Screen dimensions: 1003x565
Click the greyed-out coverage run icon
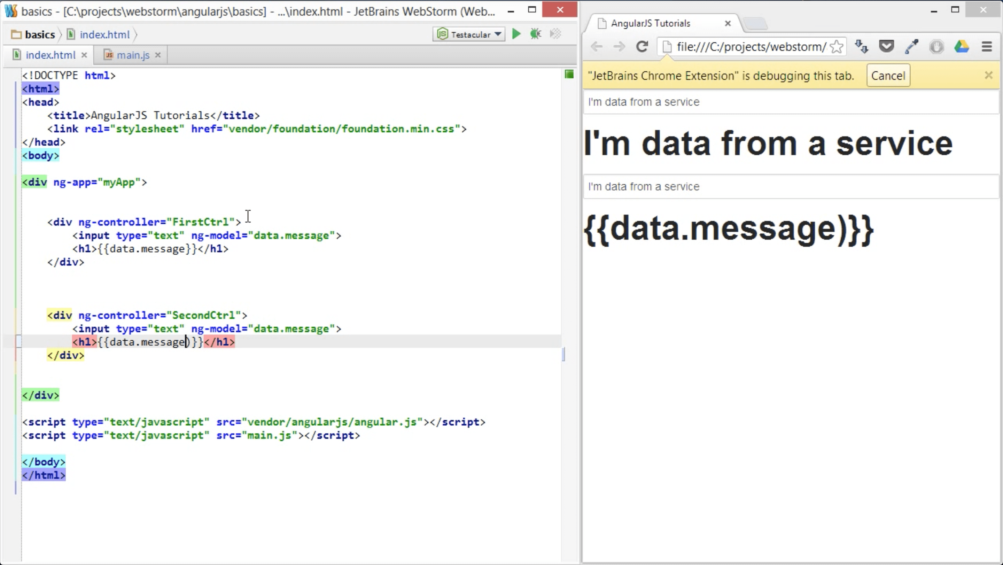tap(555, 34)
